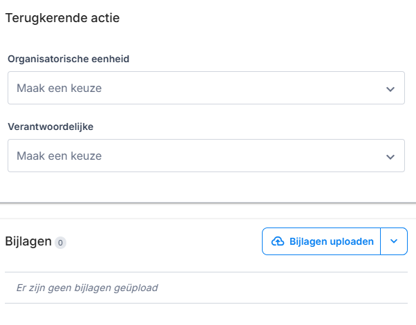The image size is (416, 325).
Task: Open the arrow menu beside Bijlagen uploaden
Action: (x=394, y=241)
